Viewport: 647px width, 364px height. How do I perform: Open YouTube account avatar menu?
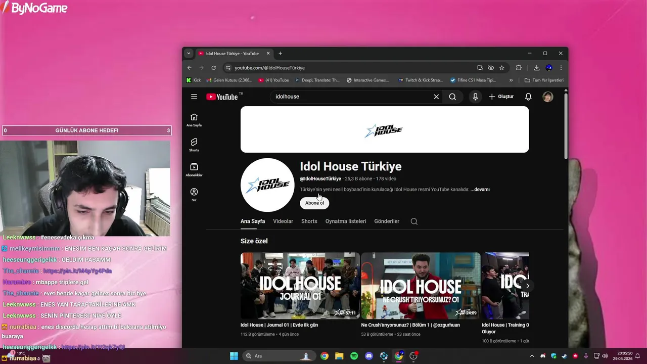coord(548,97)
